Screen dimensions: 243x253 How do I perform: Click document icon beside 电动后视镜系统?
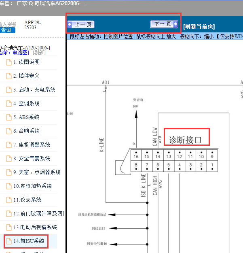click(9, 227)
